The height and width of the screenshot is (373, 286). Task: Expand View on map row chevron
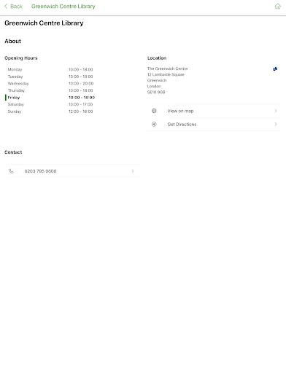[x=276, y=111]
